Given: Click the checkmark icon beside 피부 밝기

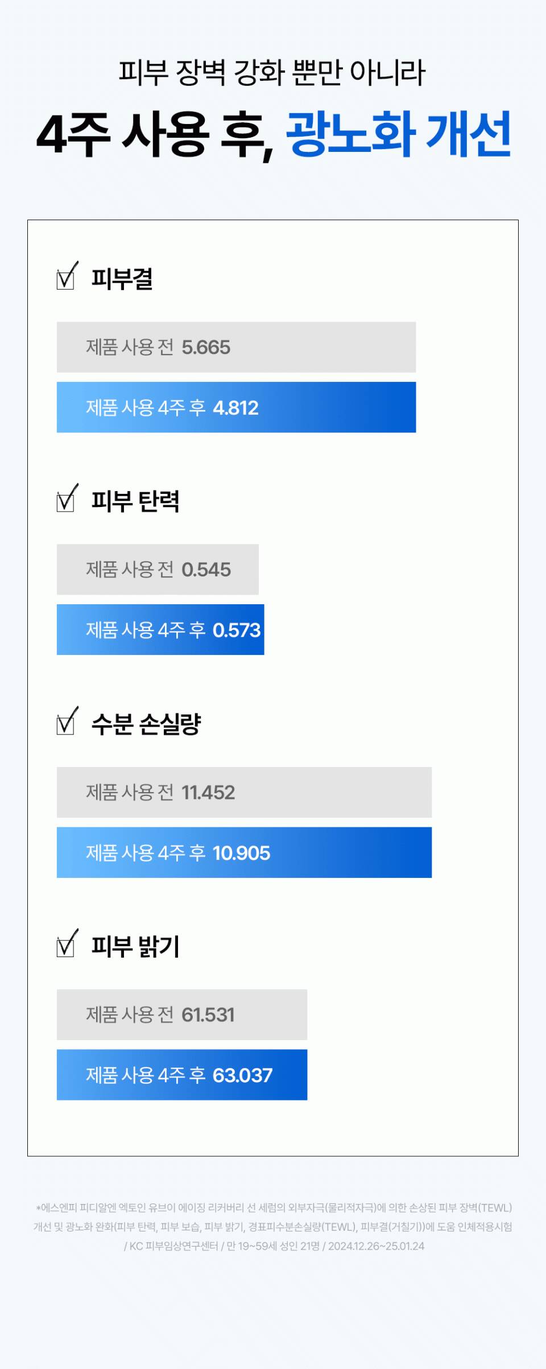Looking at the screenshot, I should 67,943.
